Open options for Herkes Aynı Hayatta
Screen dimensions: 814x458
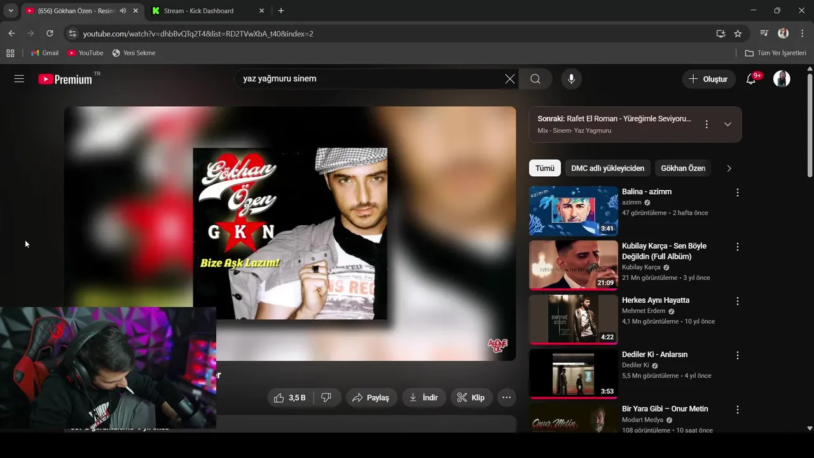click(738, 301)
